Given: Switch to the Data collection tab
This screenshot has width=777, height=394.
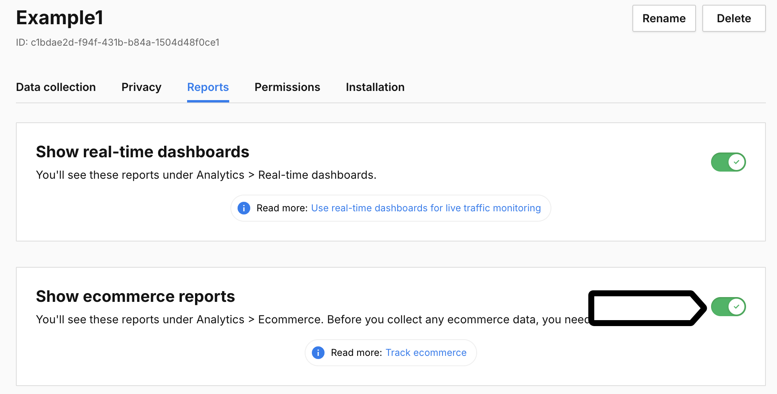Looking at the screenshot, I should [x=56, y=87].
